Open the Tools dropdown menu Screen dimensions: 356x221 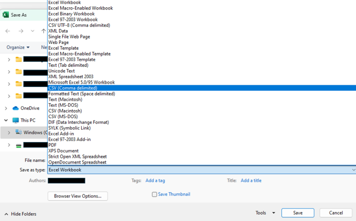[x=265, y=213]
